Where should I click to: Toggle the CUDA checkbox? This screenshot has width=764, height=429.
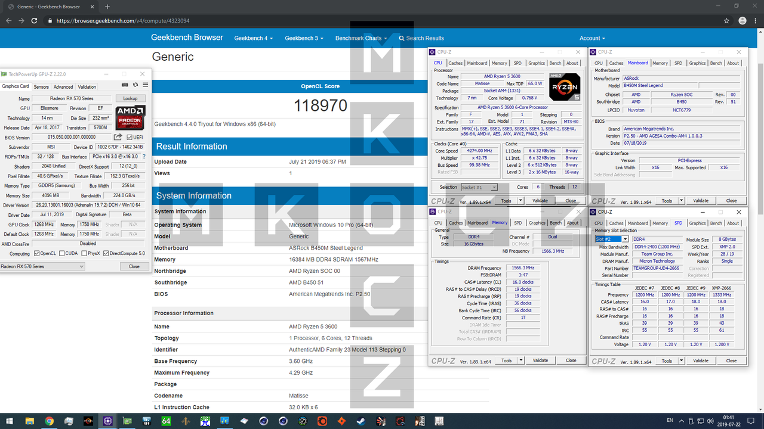pos(61,253)
